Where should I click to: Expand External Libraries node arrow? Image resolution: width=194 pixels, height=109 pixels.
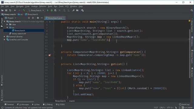pos(5,37)
